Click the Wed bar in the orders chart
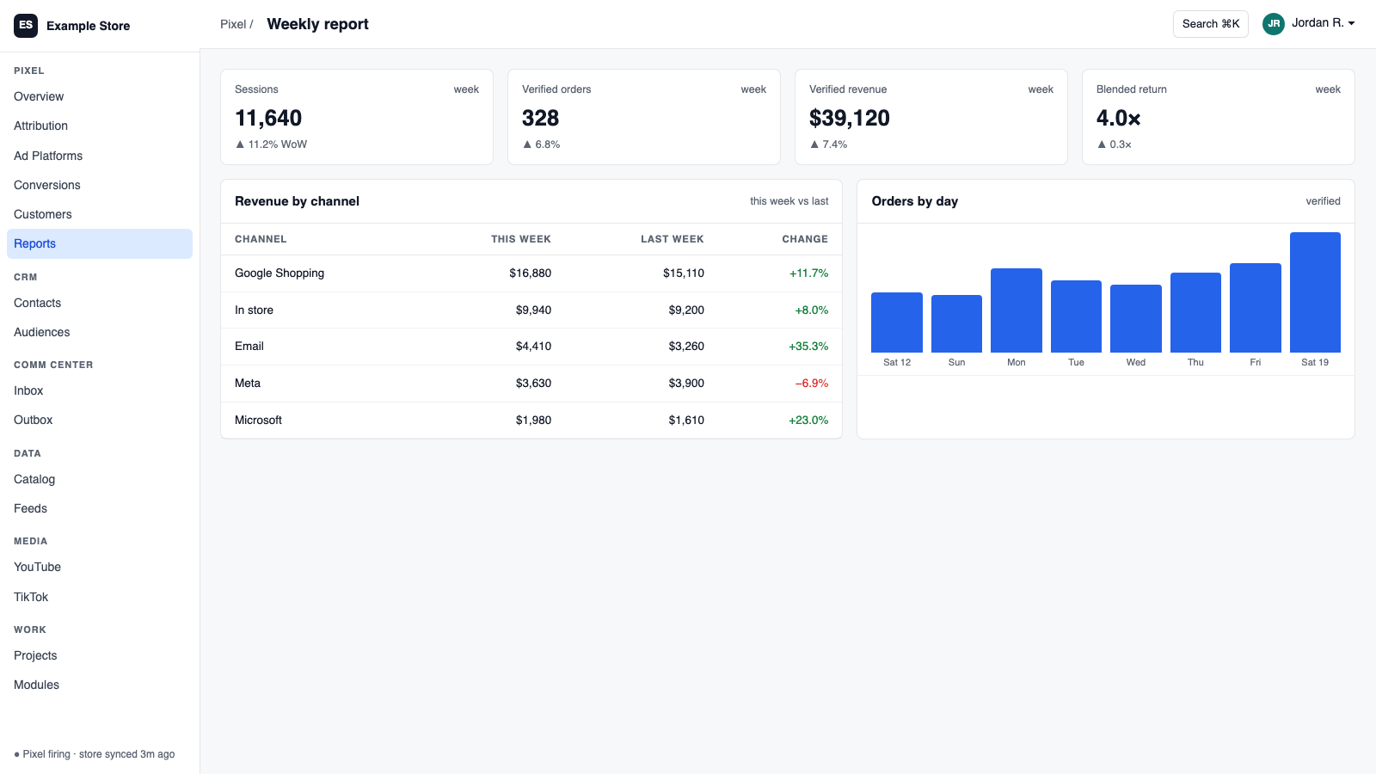 tap(1136, 318)
